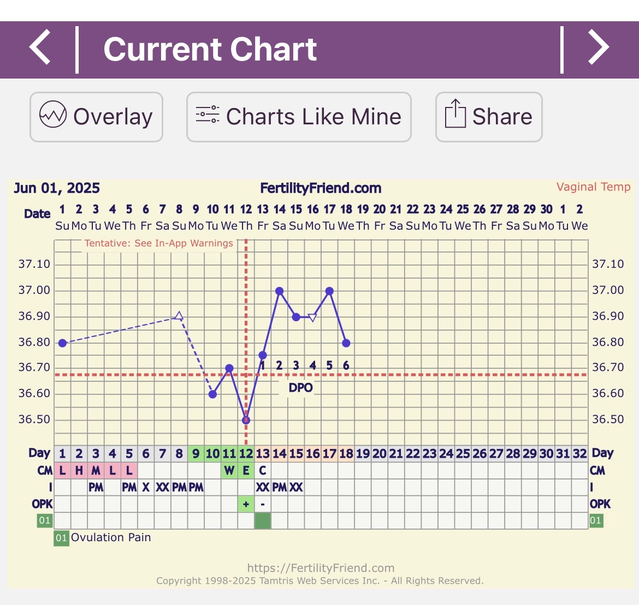Go to the next chart arrow

[x=598, y=49]
